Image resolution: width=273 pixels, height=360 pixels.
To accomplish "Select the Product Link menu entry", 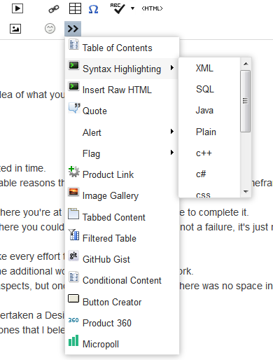I will pos(122,174).
